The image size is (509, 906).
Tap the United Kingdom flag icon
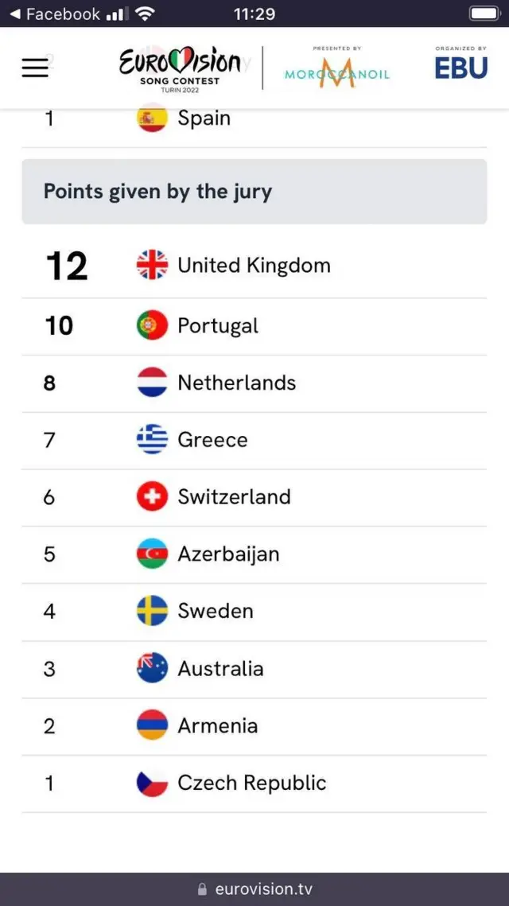tap(152, 265)
